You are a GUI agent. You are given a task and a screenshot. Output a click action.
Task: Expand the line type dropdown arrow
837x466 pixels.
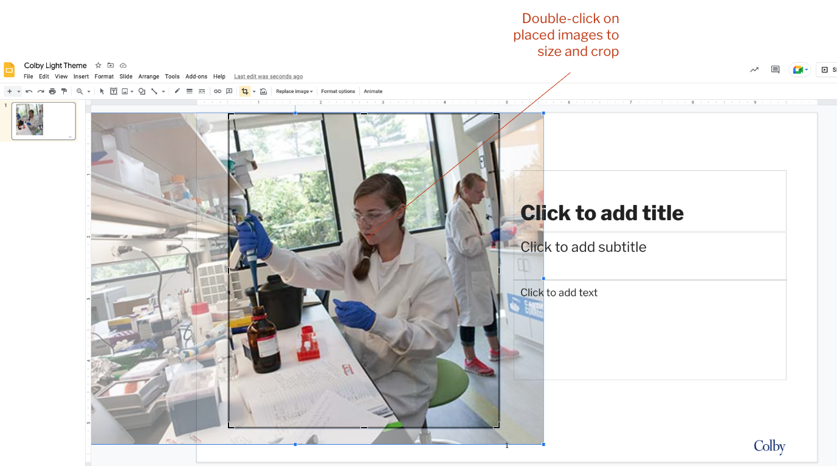pyautogui.click(x=163, y=91)
